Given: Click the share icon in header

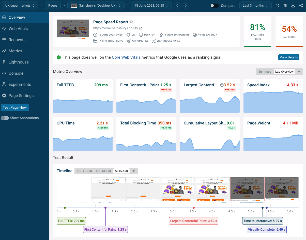Looking at the screenshot, I should click(301, 6).
